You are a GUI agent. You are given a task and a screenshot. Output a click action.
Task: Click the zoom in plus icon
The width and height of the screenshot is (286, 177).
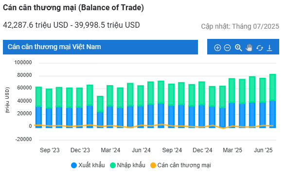(217, 48)
